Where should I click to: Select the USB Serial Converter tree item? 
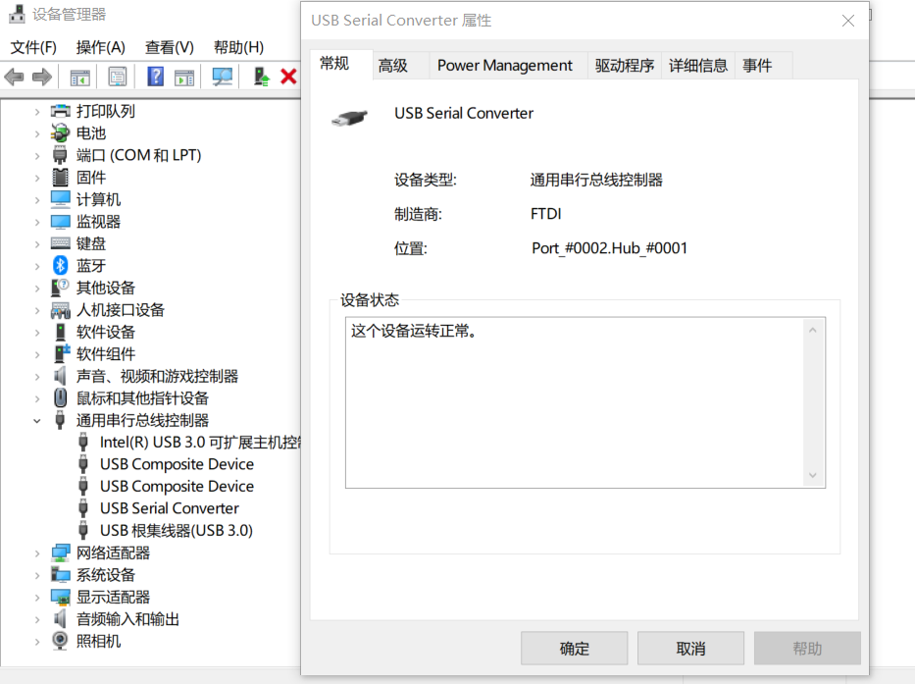(170, 508)
